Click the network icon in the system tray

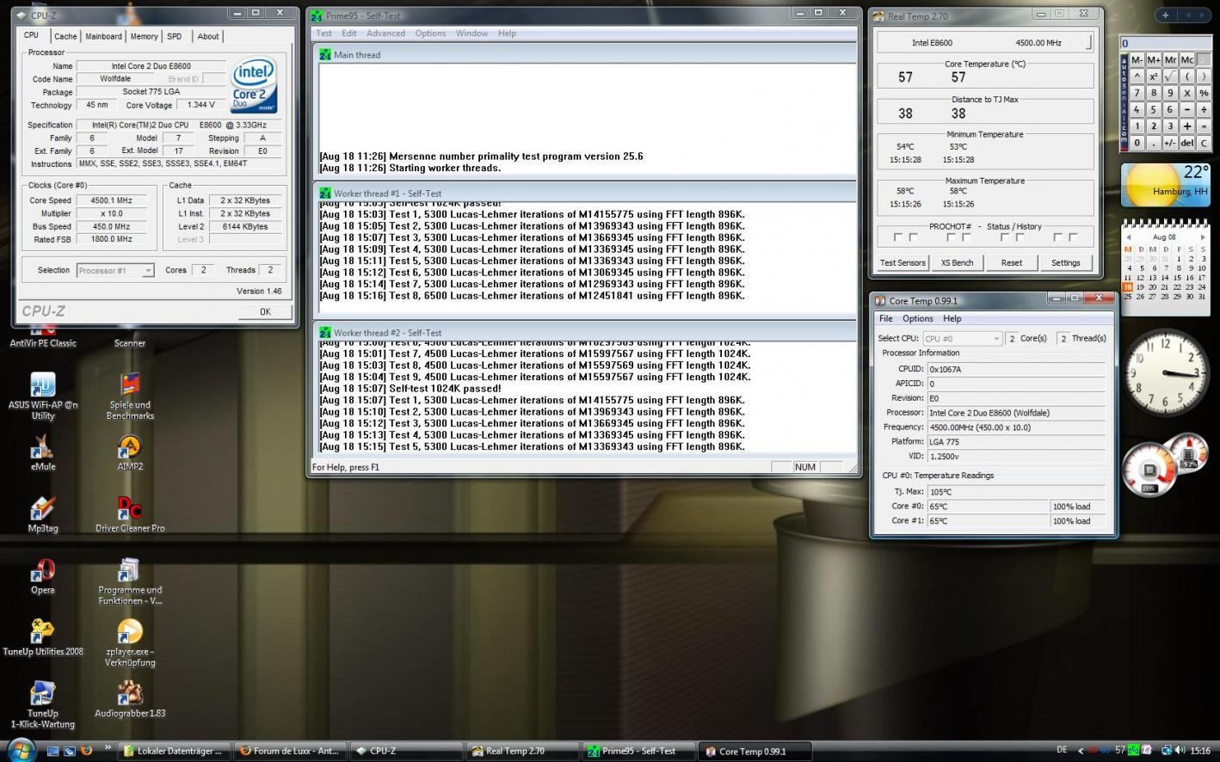(1167, 750)
